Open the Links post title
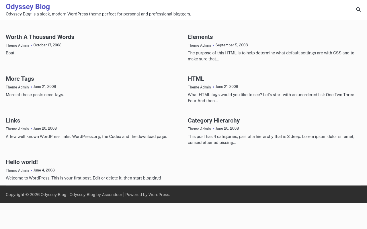367x229 pixels. point(13,121)
